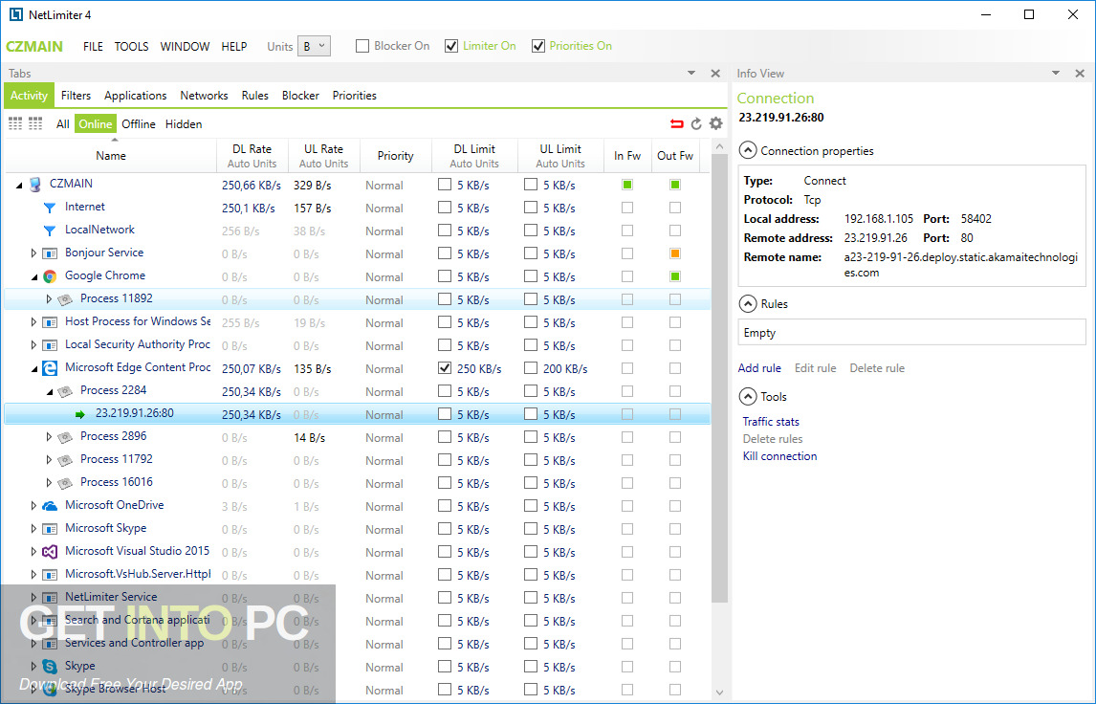Click the Internet filter funnel icon
This screenshot has width=1096, height=704.
coord(50,208)
